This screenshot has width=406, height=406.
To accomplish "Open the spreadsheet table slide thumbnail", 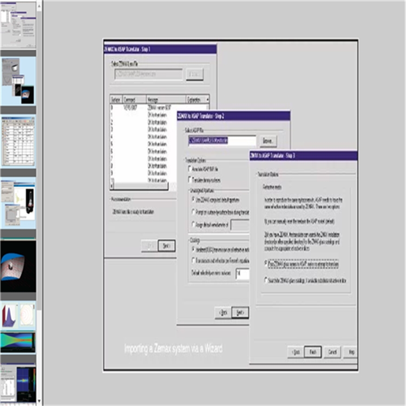I will pos(18,141).
